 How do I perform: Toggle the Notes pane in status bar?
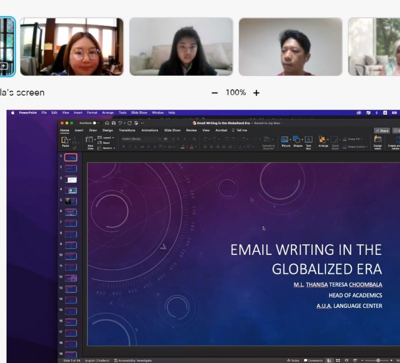point(293,360)
